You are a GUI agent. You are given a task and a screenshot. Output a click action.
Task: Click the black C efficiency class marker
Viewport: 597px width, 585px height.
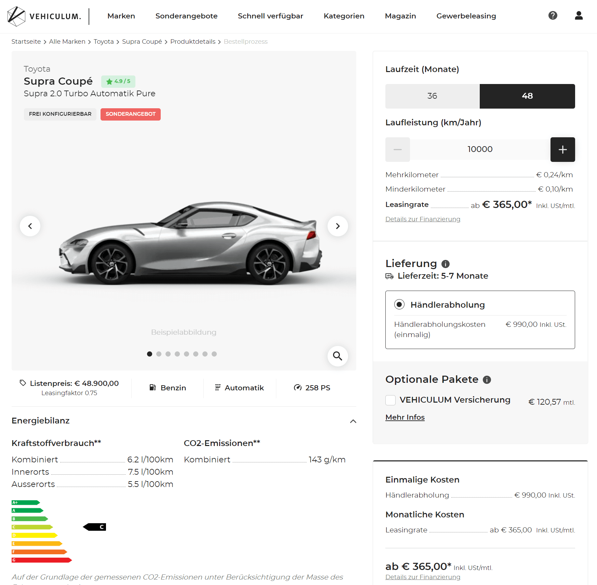pos(95,527)
